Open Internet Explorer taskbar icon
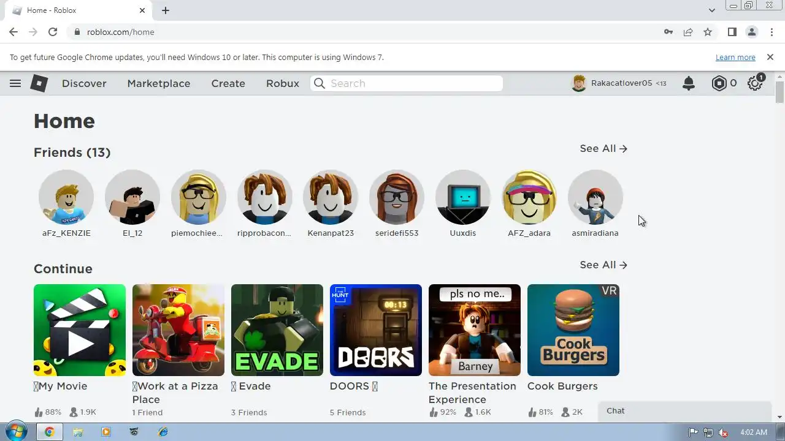Image resolution: width=785 pixels, height=441 pixels. point(163,432)
